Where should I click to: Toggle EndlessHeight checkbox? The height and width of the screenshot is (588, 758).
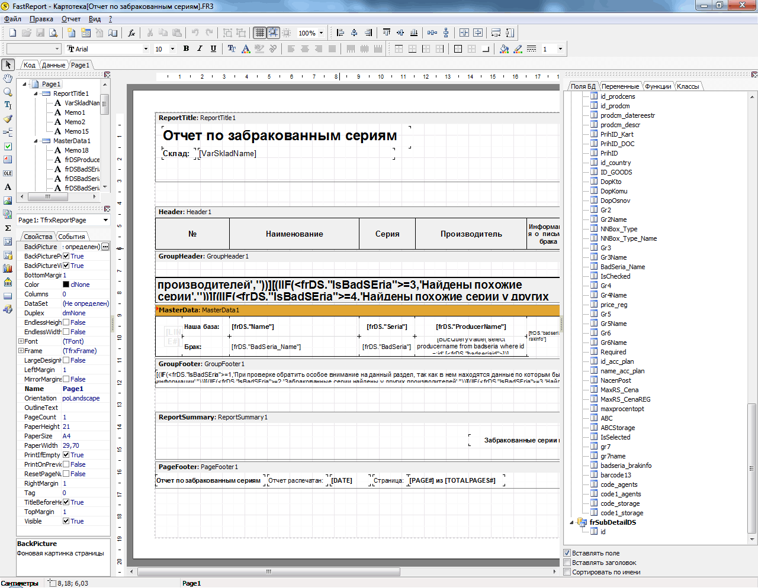(x=66, y=322)
